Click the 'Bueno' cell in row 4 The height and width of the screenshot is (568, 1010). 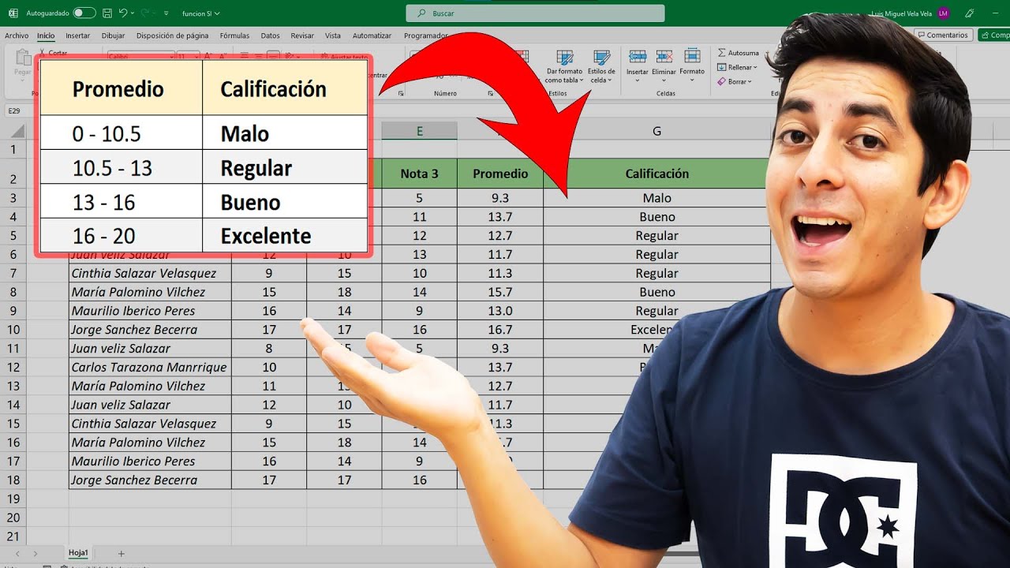click(656, 217)
